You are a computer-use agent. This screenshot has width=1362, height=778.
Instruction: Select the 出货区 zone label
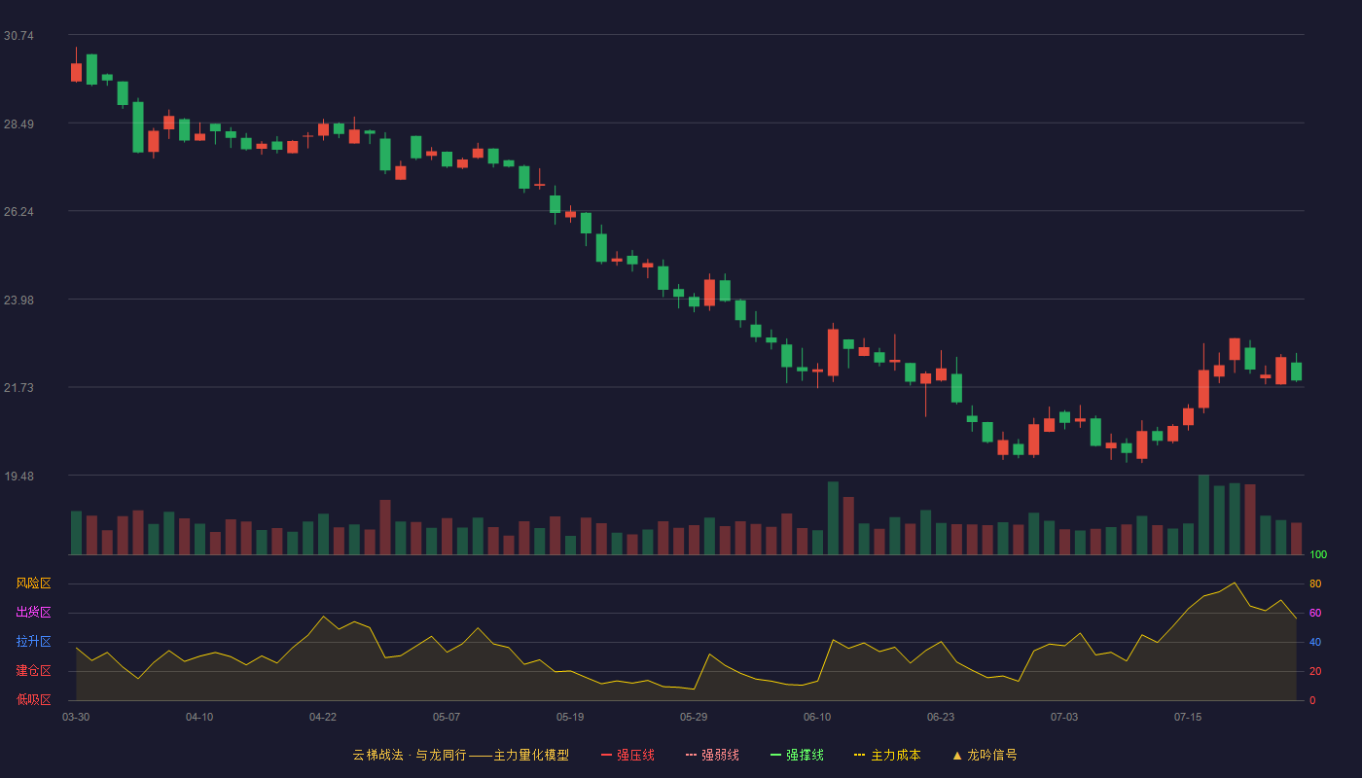[33, 613]
